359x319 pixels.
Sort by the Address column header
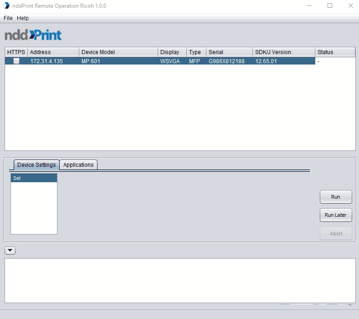coord(53,52)
